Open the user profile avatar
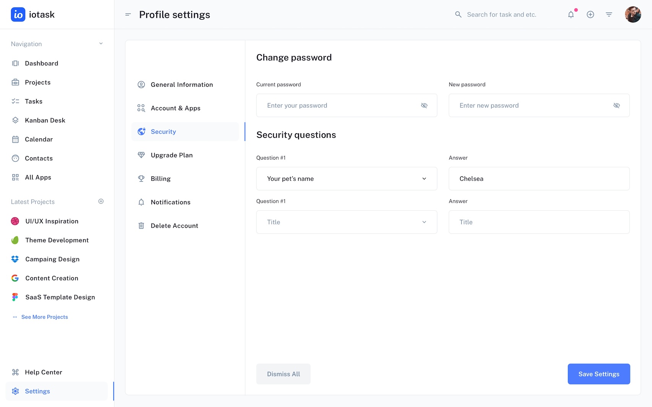Screen dimensions: 652x407 [x=633, y=15]
